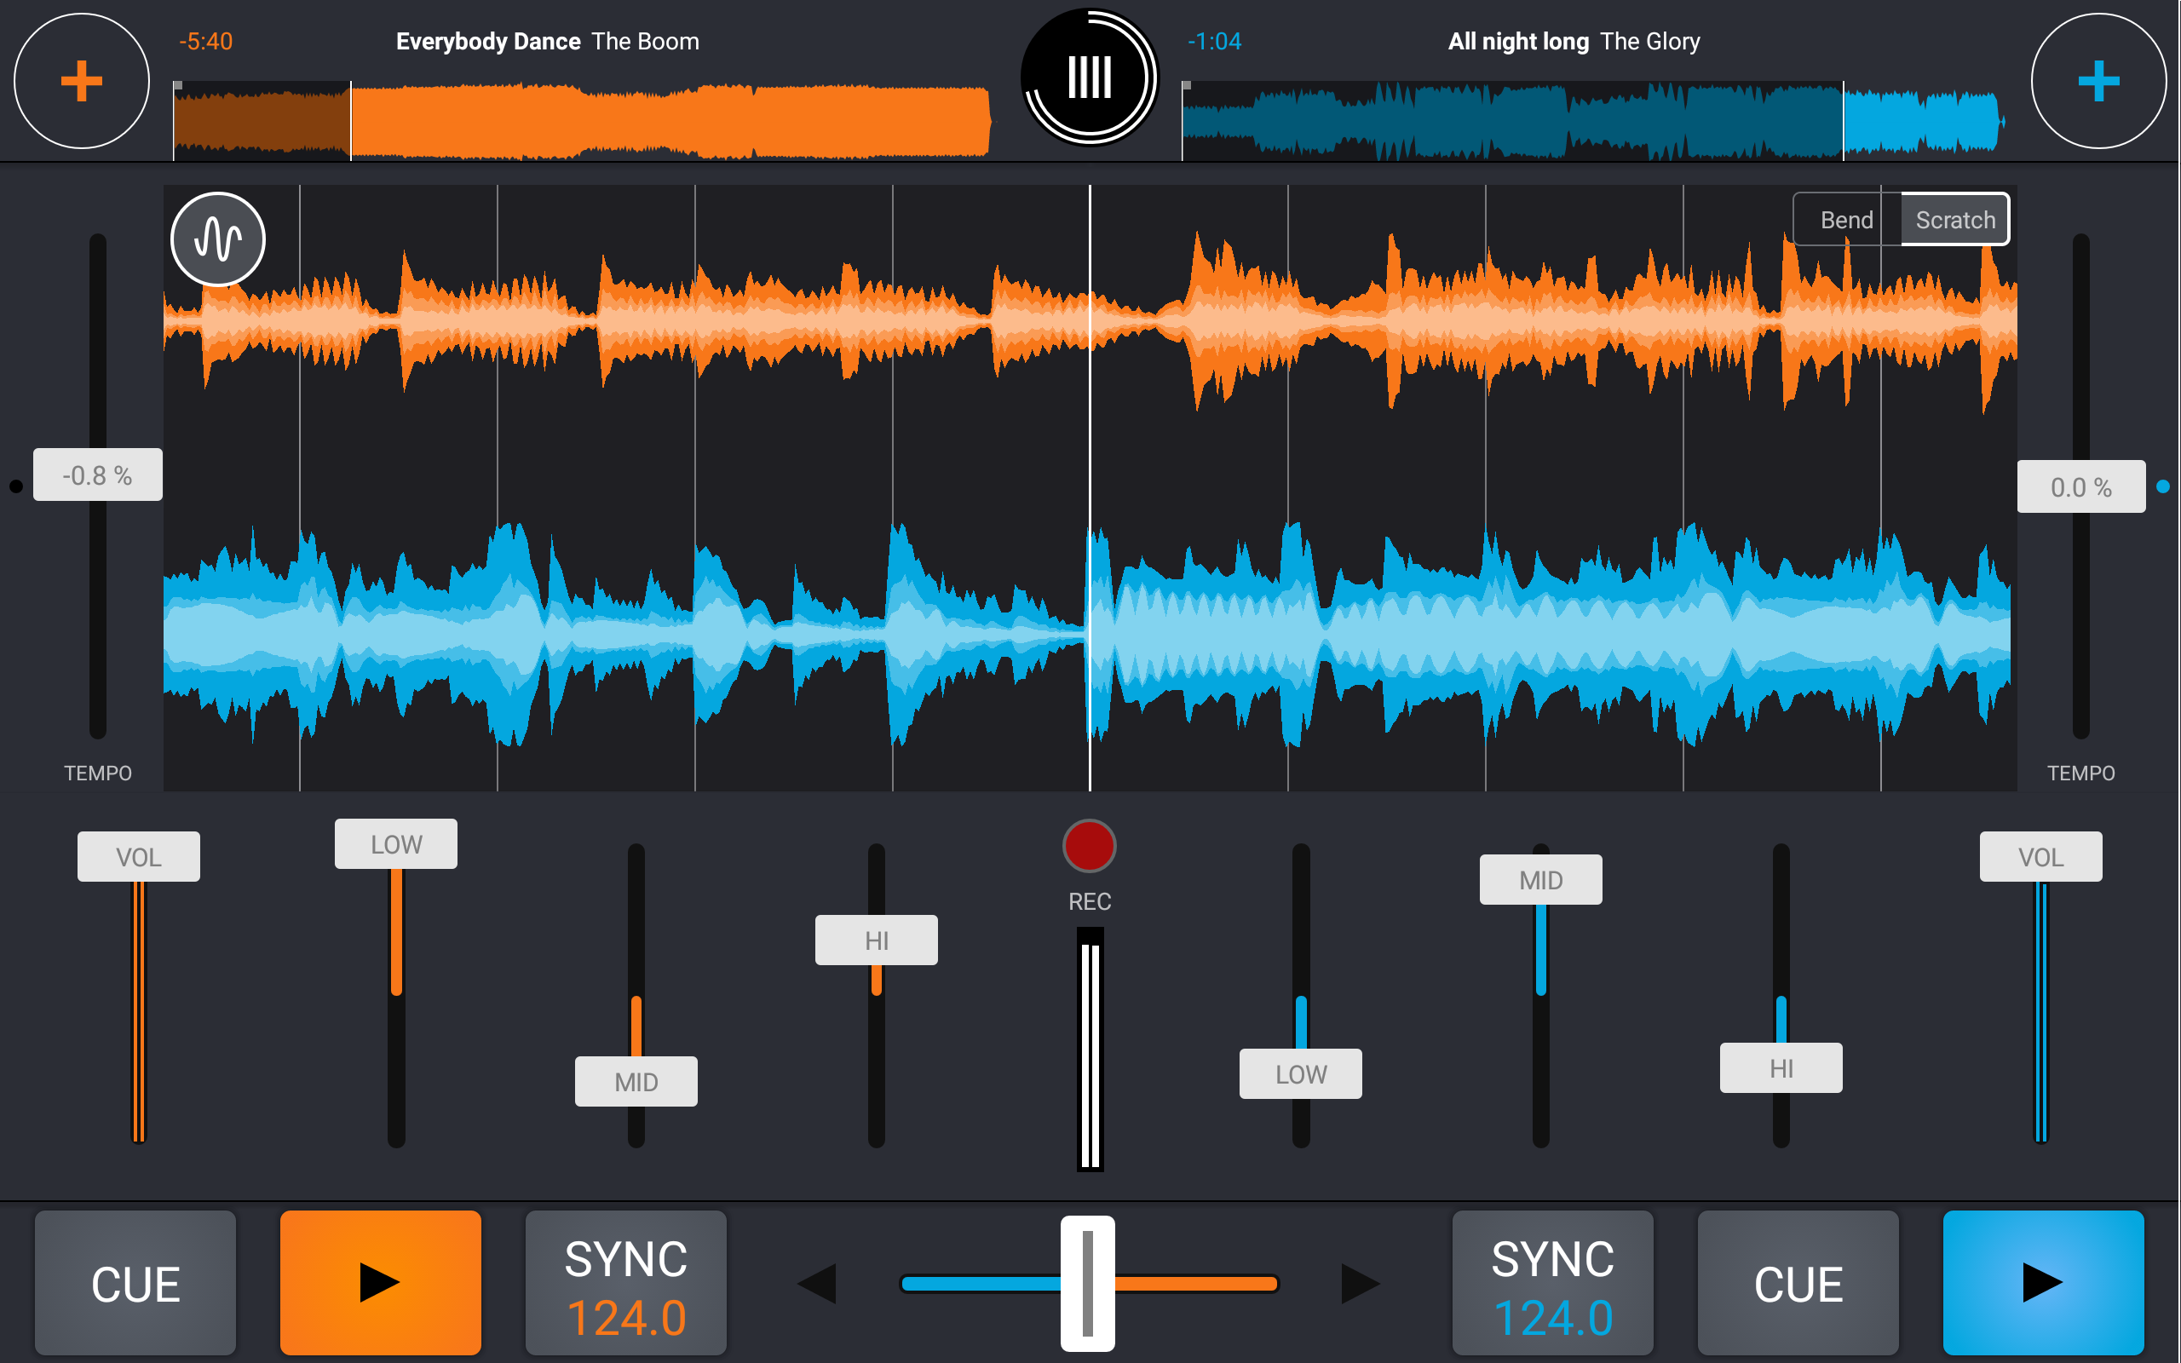
Task: Play the right deck with blue play button
Action: pyautogui.click(x=2042, y=1282)
